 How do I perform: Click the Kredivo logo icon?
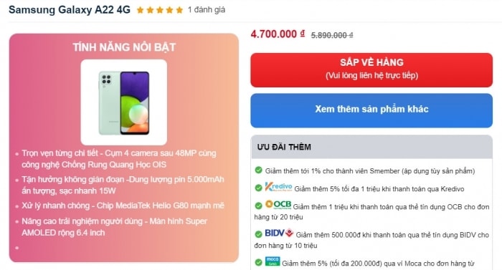click(x=278, y=187)
